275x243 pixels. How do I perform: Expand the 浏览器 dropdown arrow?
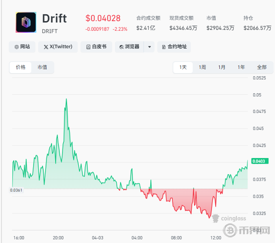click(149, 47)
